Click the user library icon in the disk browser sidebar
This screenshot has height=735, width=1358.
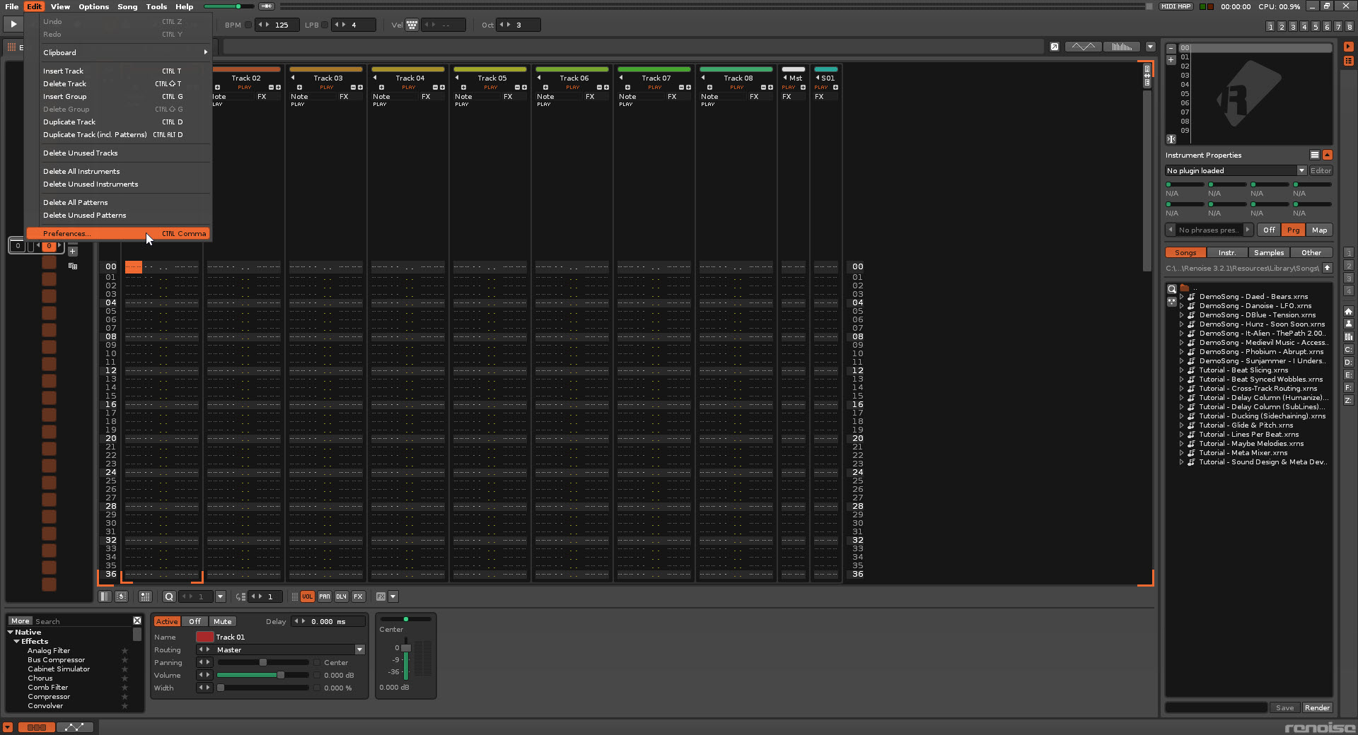(1348, 324)
